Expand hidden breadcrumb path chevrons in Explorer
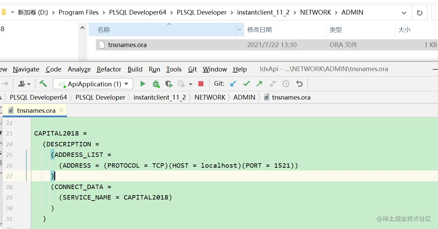Screen dimensions: 438x229 pyautogui.click(x=13, y=12)
